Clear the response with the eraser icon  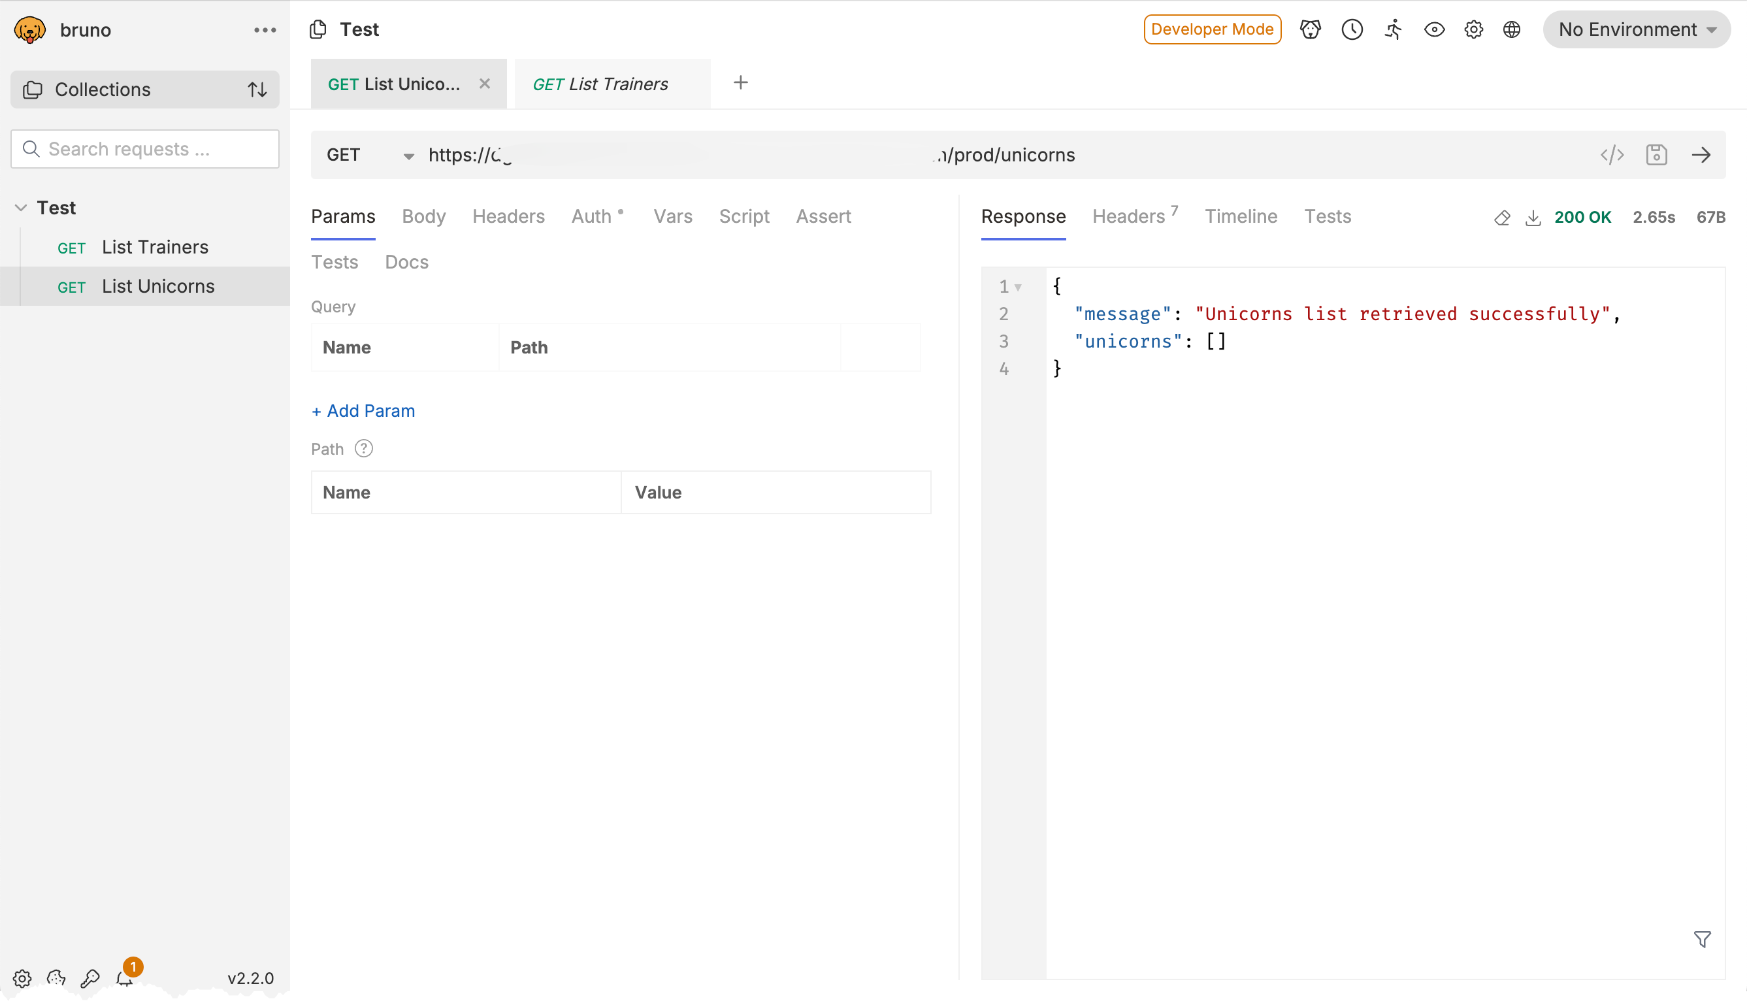pos(1501,217)
